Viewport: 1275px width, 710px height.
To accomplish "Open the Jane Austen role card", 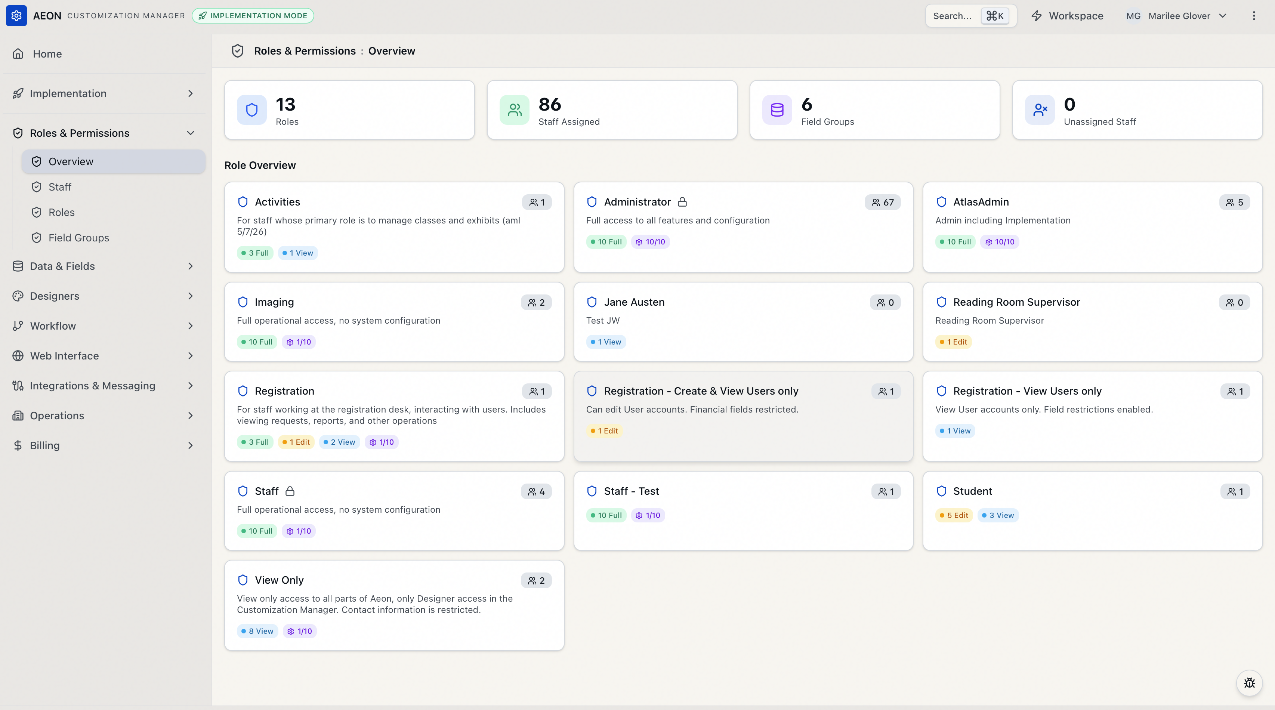I will point(743,322).
